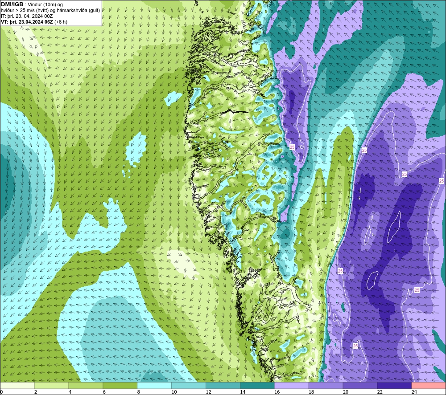Click the 'VT: þri. 23.04.2024 06Z' valid time
The image size is (446, 395).
tap(27, 22)
